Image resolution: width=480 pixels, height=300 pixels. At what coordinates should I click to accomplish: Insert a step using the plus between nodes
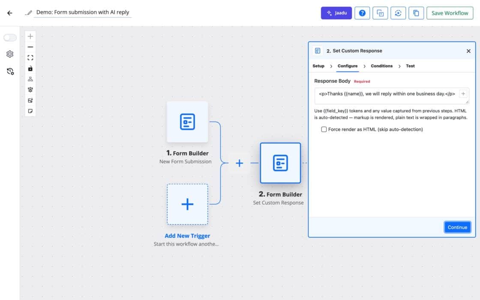[240, 163]
